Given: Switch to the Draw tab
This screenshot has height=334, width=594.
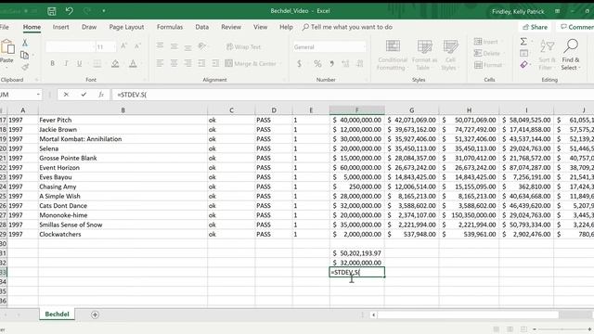Looking at the screenshot, I should coord(89,27).
